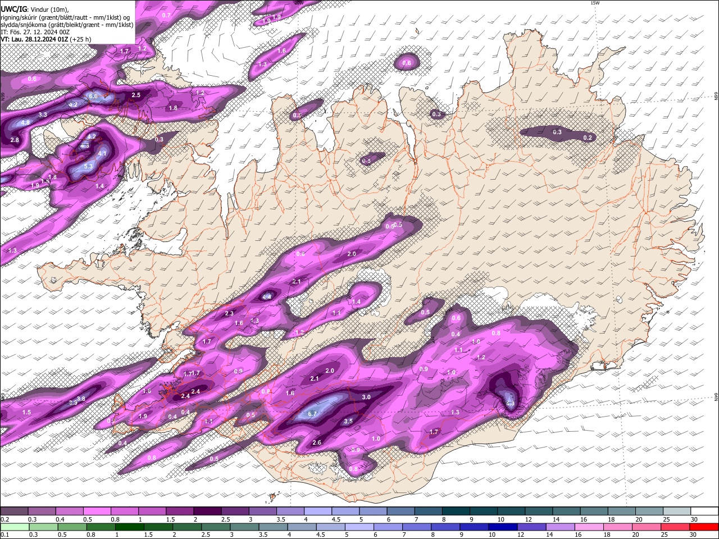Image resolution: width=719 pixels, height=539 pixels.
Task: Click the 3.0 precipitation value on the map
Action: click(x=366, y=397)
